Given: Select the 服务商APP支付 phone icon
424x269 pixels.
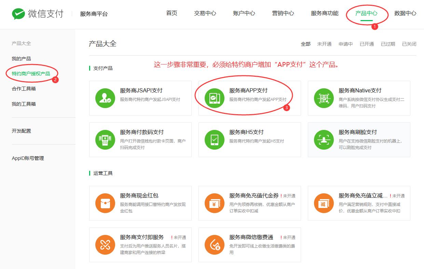Looking at the screenshot, I should coord(215,98).
